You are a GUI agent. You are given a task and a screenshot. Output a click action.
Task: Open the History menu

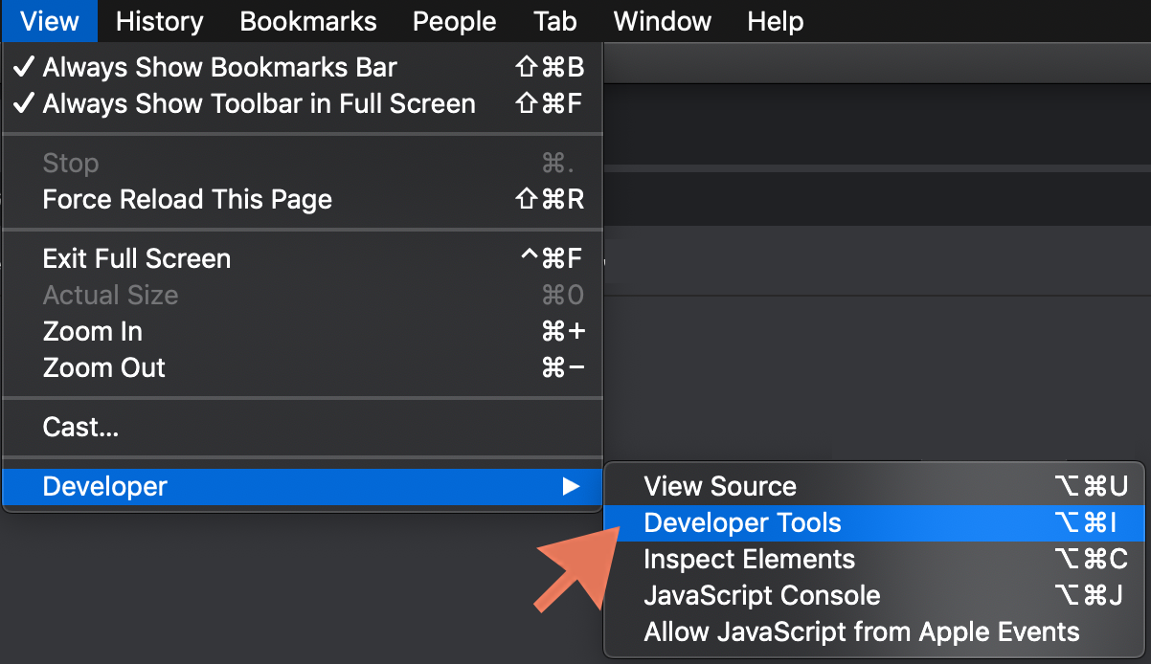point(159,21)
